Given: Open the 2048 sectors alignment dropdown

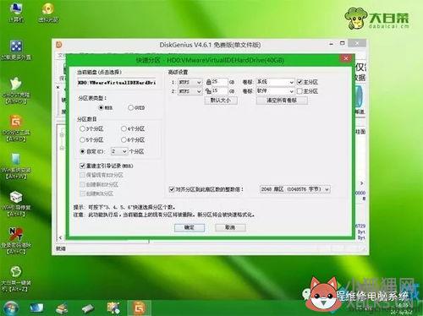Looking at the screenshot, I should point(294,189).
